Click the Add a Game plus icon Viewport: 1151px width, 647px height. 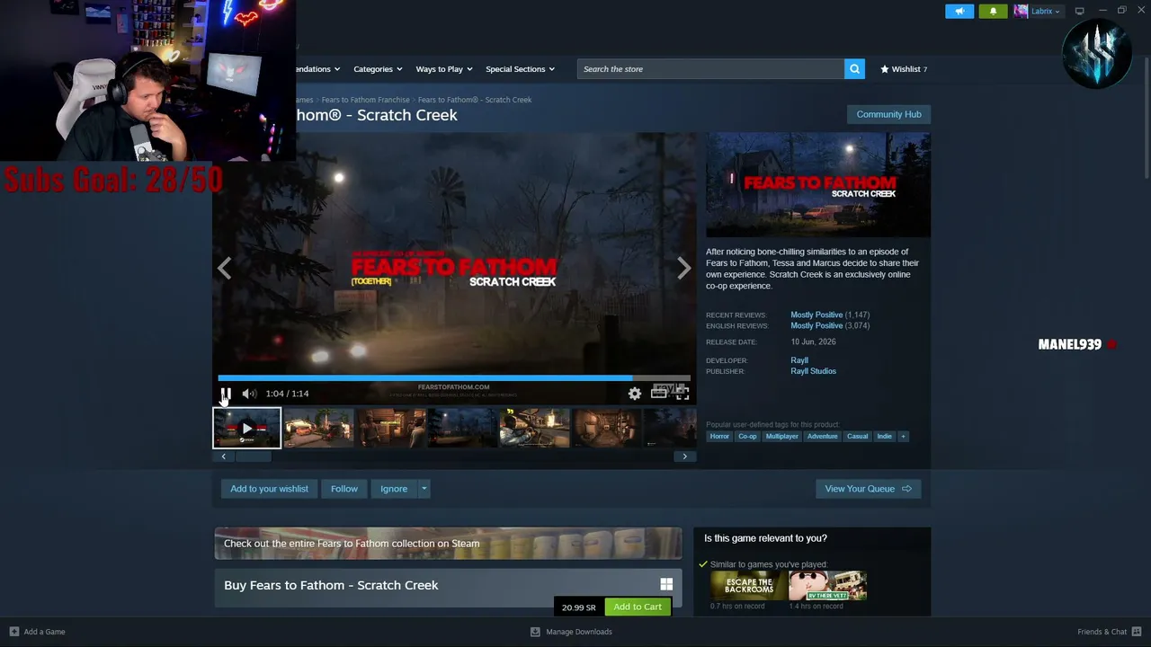[x=13, y=632]
